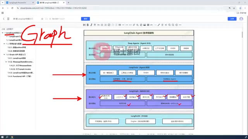Reload the page with the browser refresh button
Viewport: 248px width, 139px height.
12,8
